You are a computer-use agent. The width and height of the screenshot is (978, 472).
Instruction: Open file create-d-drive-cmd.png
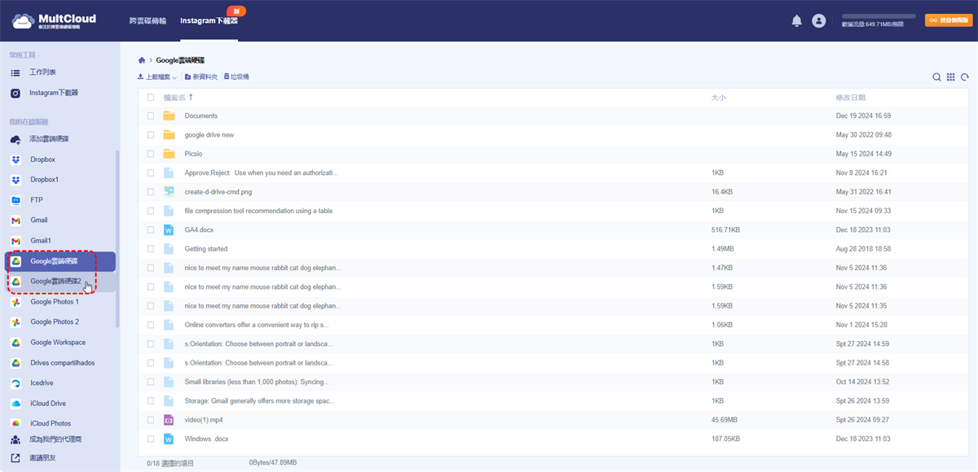tap(220, 192)
